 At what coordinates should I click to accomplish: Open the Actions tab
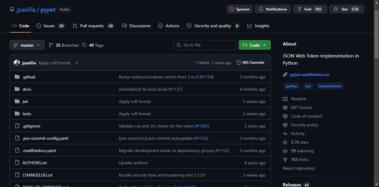(169, 26)
